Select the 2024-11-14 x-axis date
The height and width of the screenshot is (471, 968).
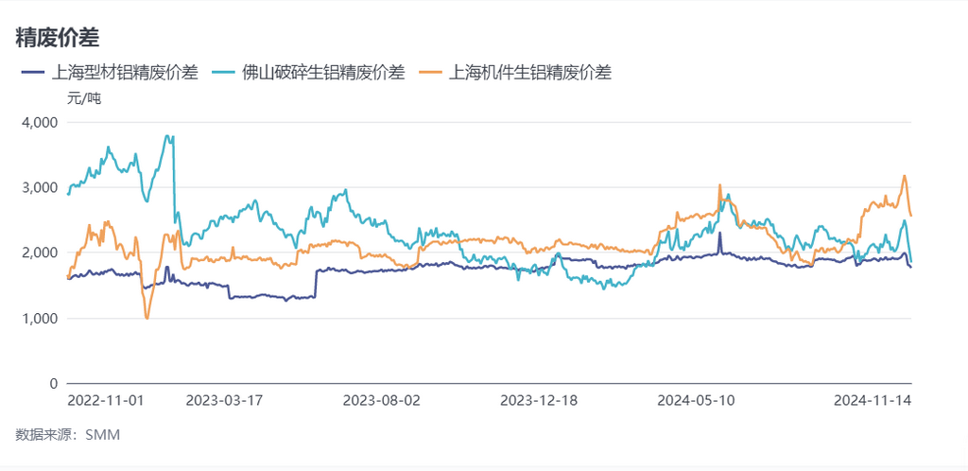tap(872, 400)
